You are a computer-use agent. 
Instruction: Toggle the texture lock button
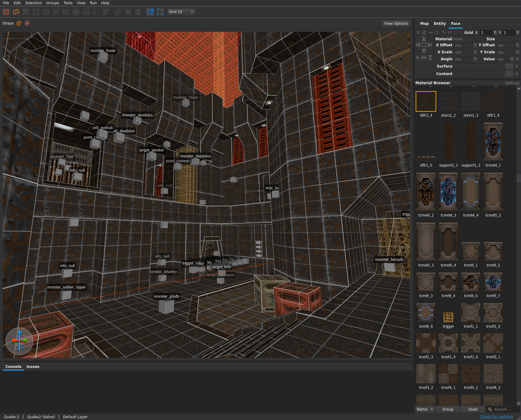click(150, 12)
